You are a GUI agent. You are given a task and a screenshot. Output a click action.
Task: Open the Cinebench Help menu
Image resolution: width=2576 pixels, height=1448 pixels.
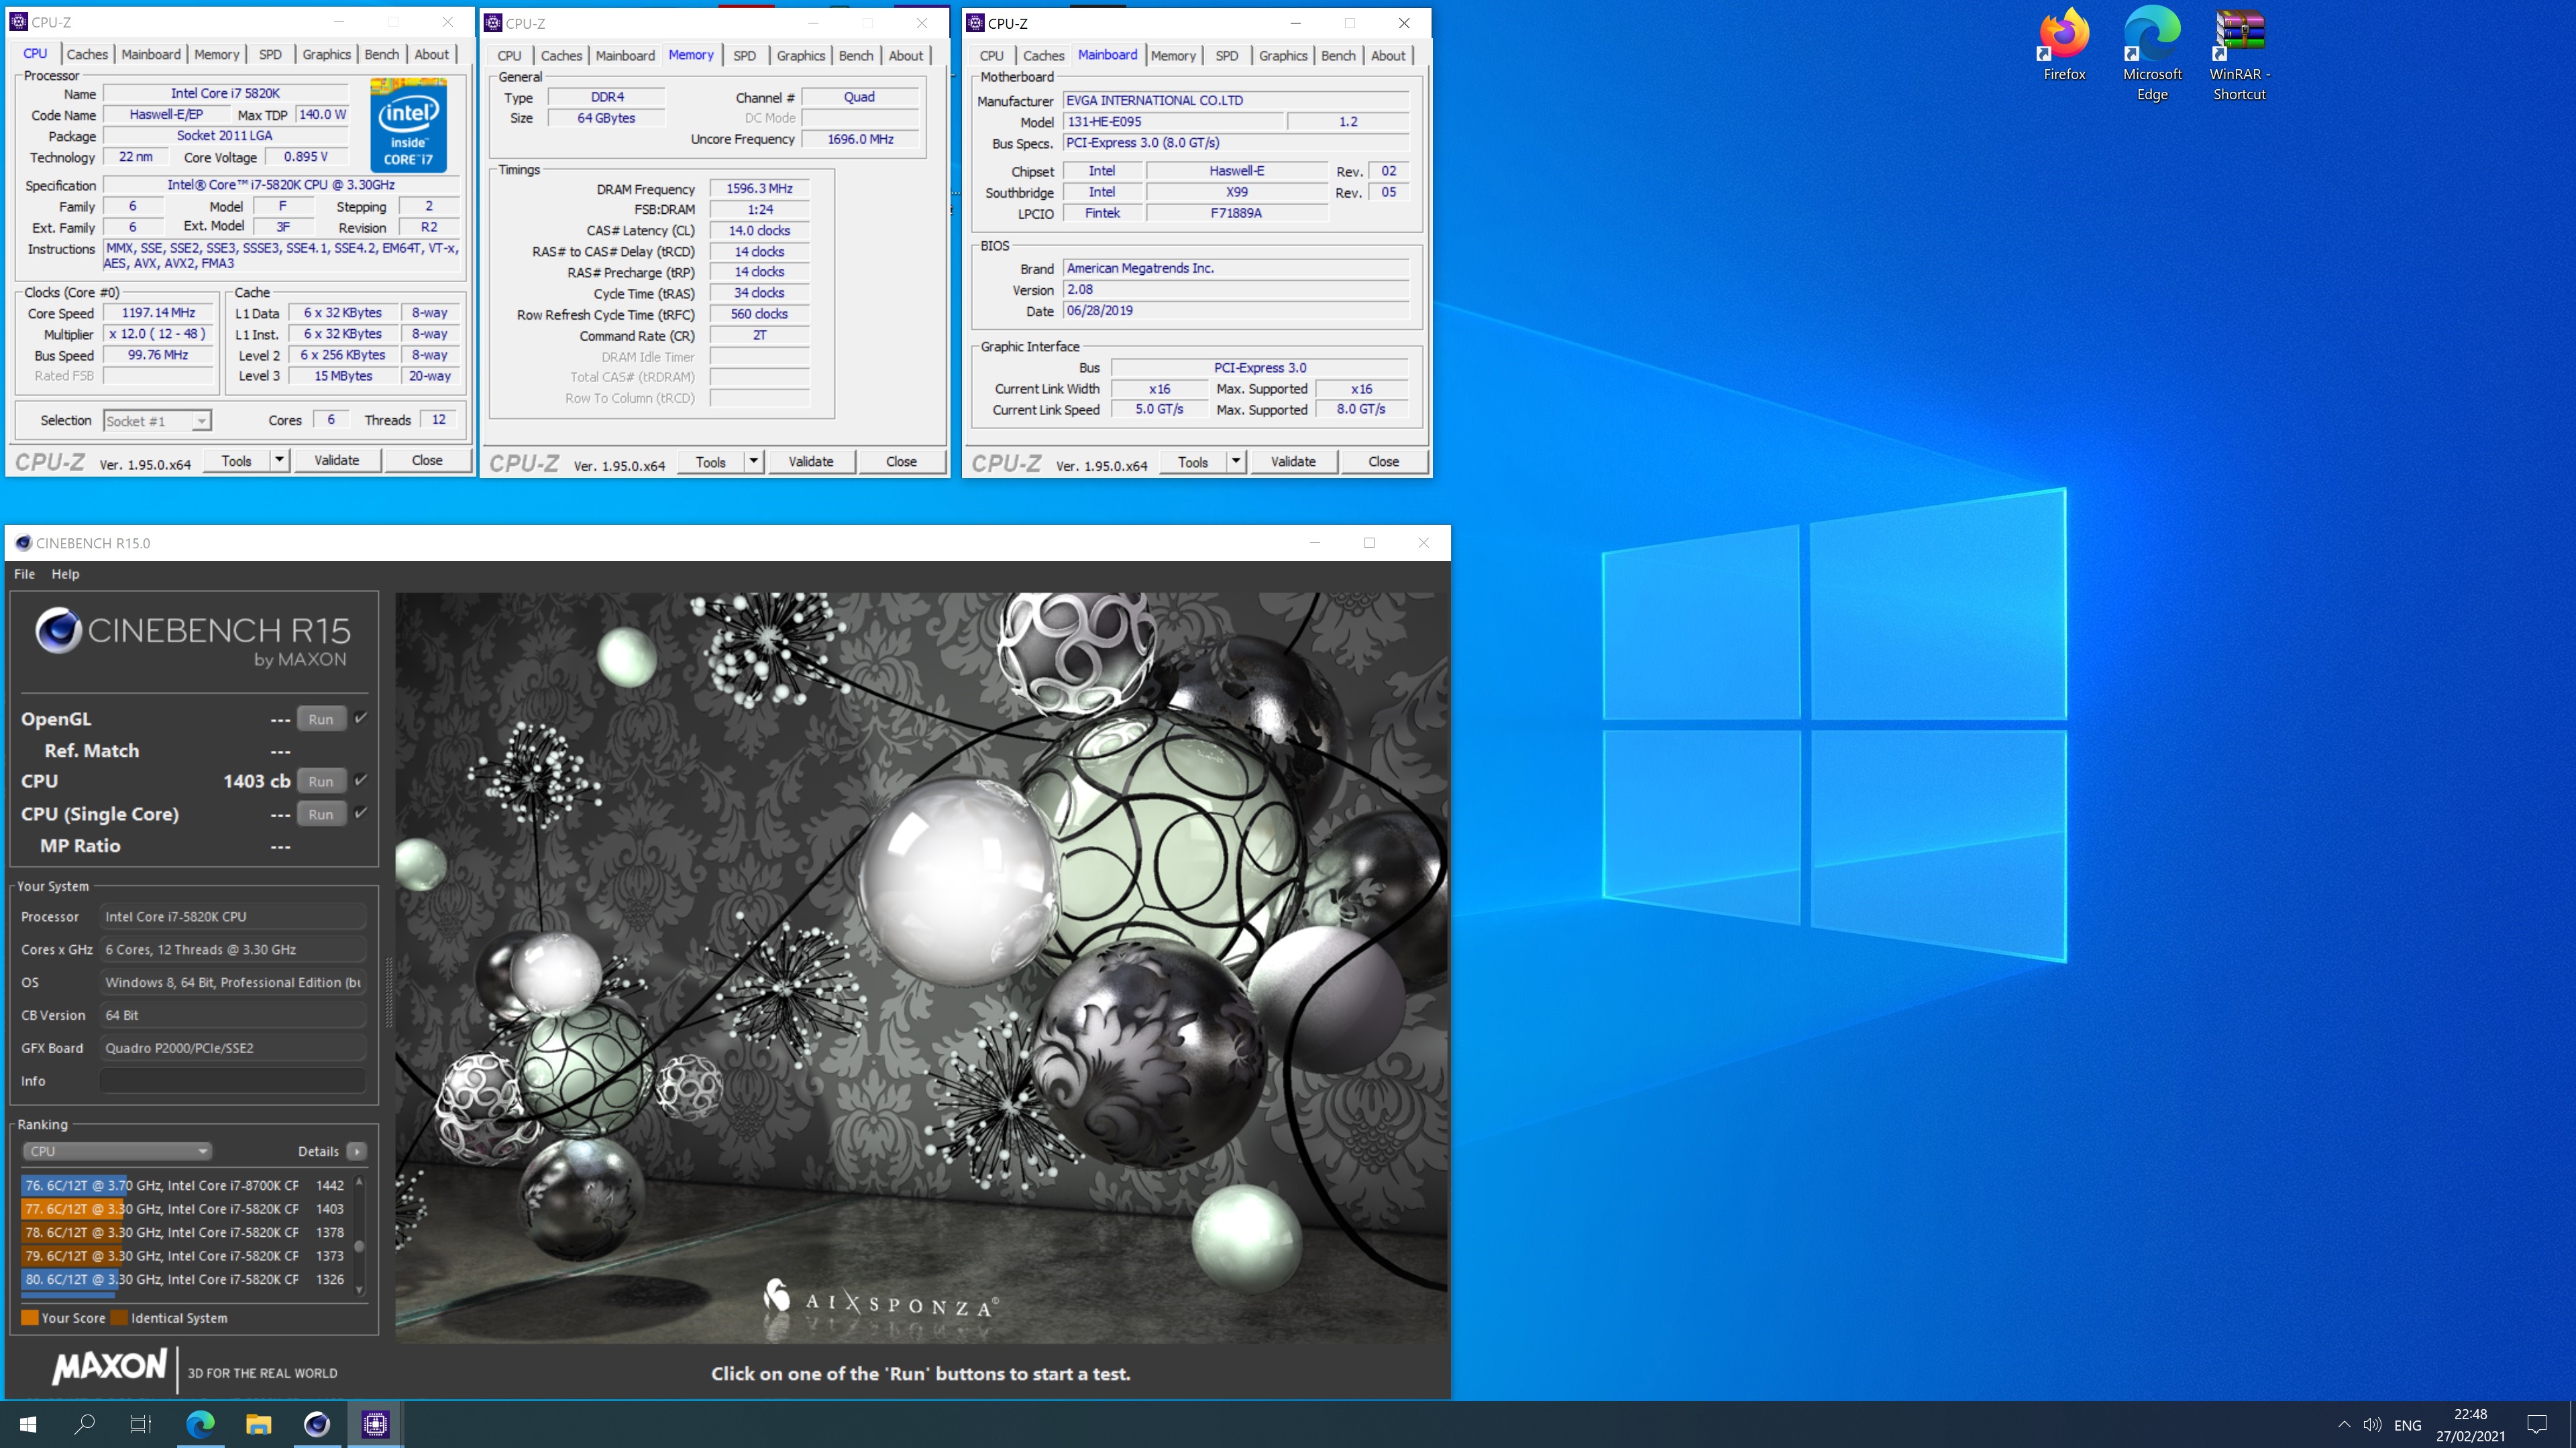click(x=65, y=574)
